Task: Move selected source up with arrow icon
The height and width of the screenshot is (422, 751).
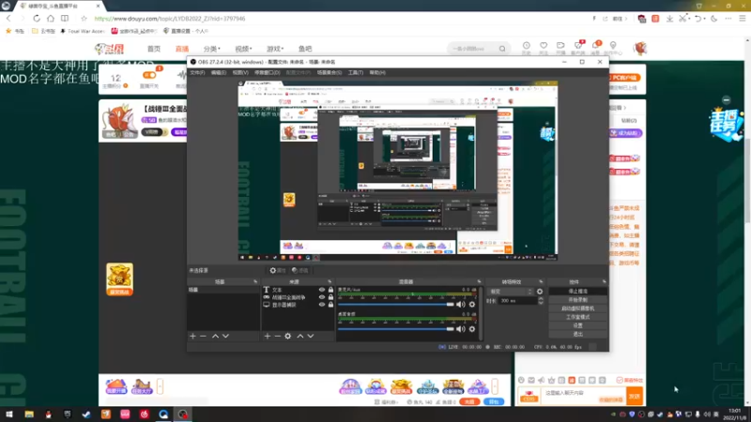Action: click(300, 337)
